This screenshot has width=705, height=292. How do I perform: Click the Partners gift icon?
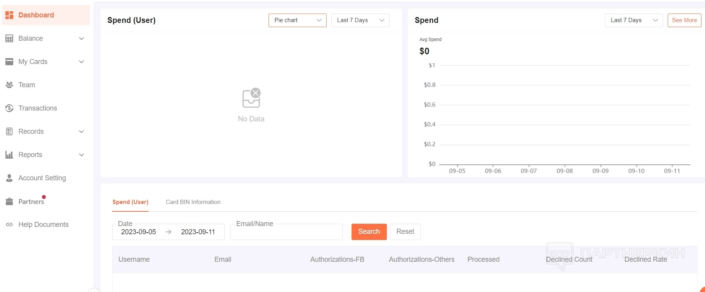[9, 202]
